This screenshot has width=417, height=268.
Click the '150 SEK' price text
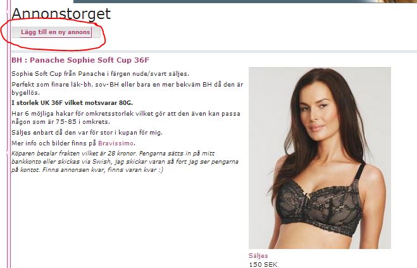click(x=263, y=265)
